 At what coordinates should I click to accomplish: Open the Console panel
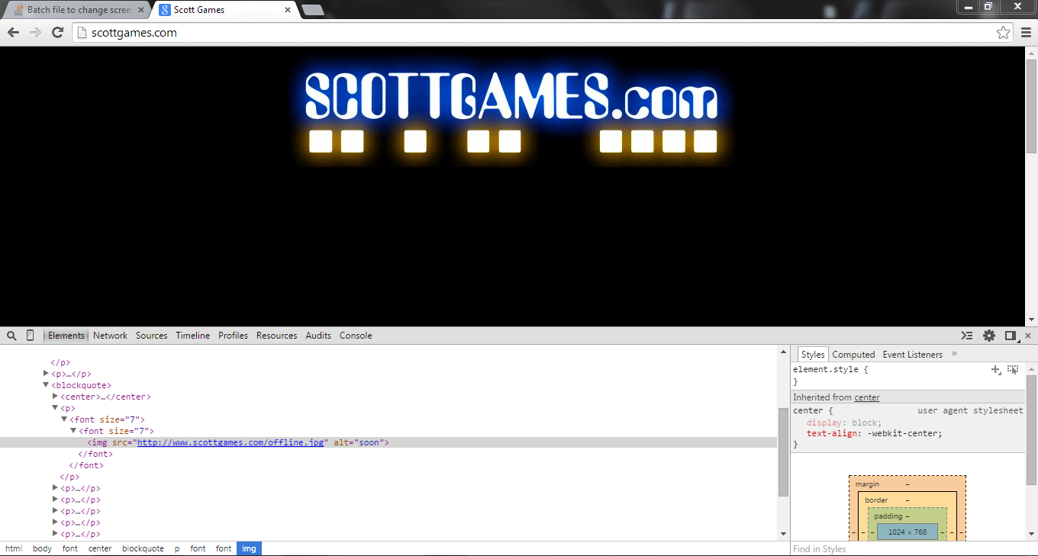point(356,336)
